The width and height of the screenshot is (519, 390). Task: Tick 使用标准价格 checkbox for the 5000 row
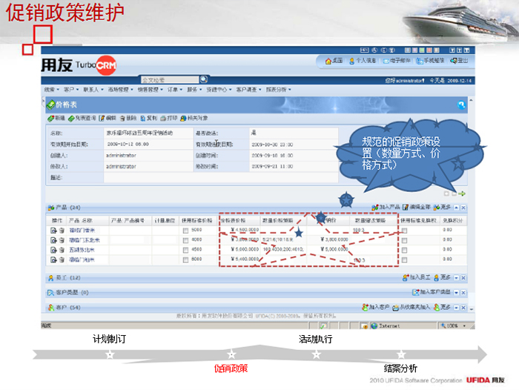click(x=185, y=231)
